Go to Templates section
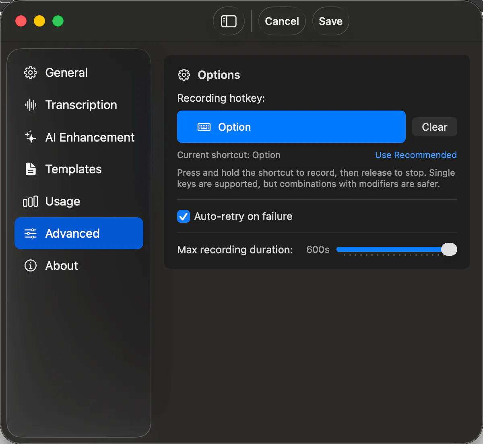This screenshot has height=444, width=483. 79,169
